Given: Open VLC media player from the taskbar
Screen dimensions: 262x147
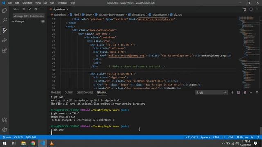Looking at the screenshot, I should coord(52,143).
